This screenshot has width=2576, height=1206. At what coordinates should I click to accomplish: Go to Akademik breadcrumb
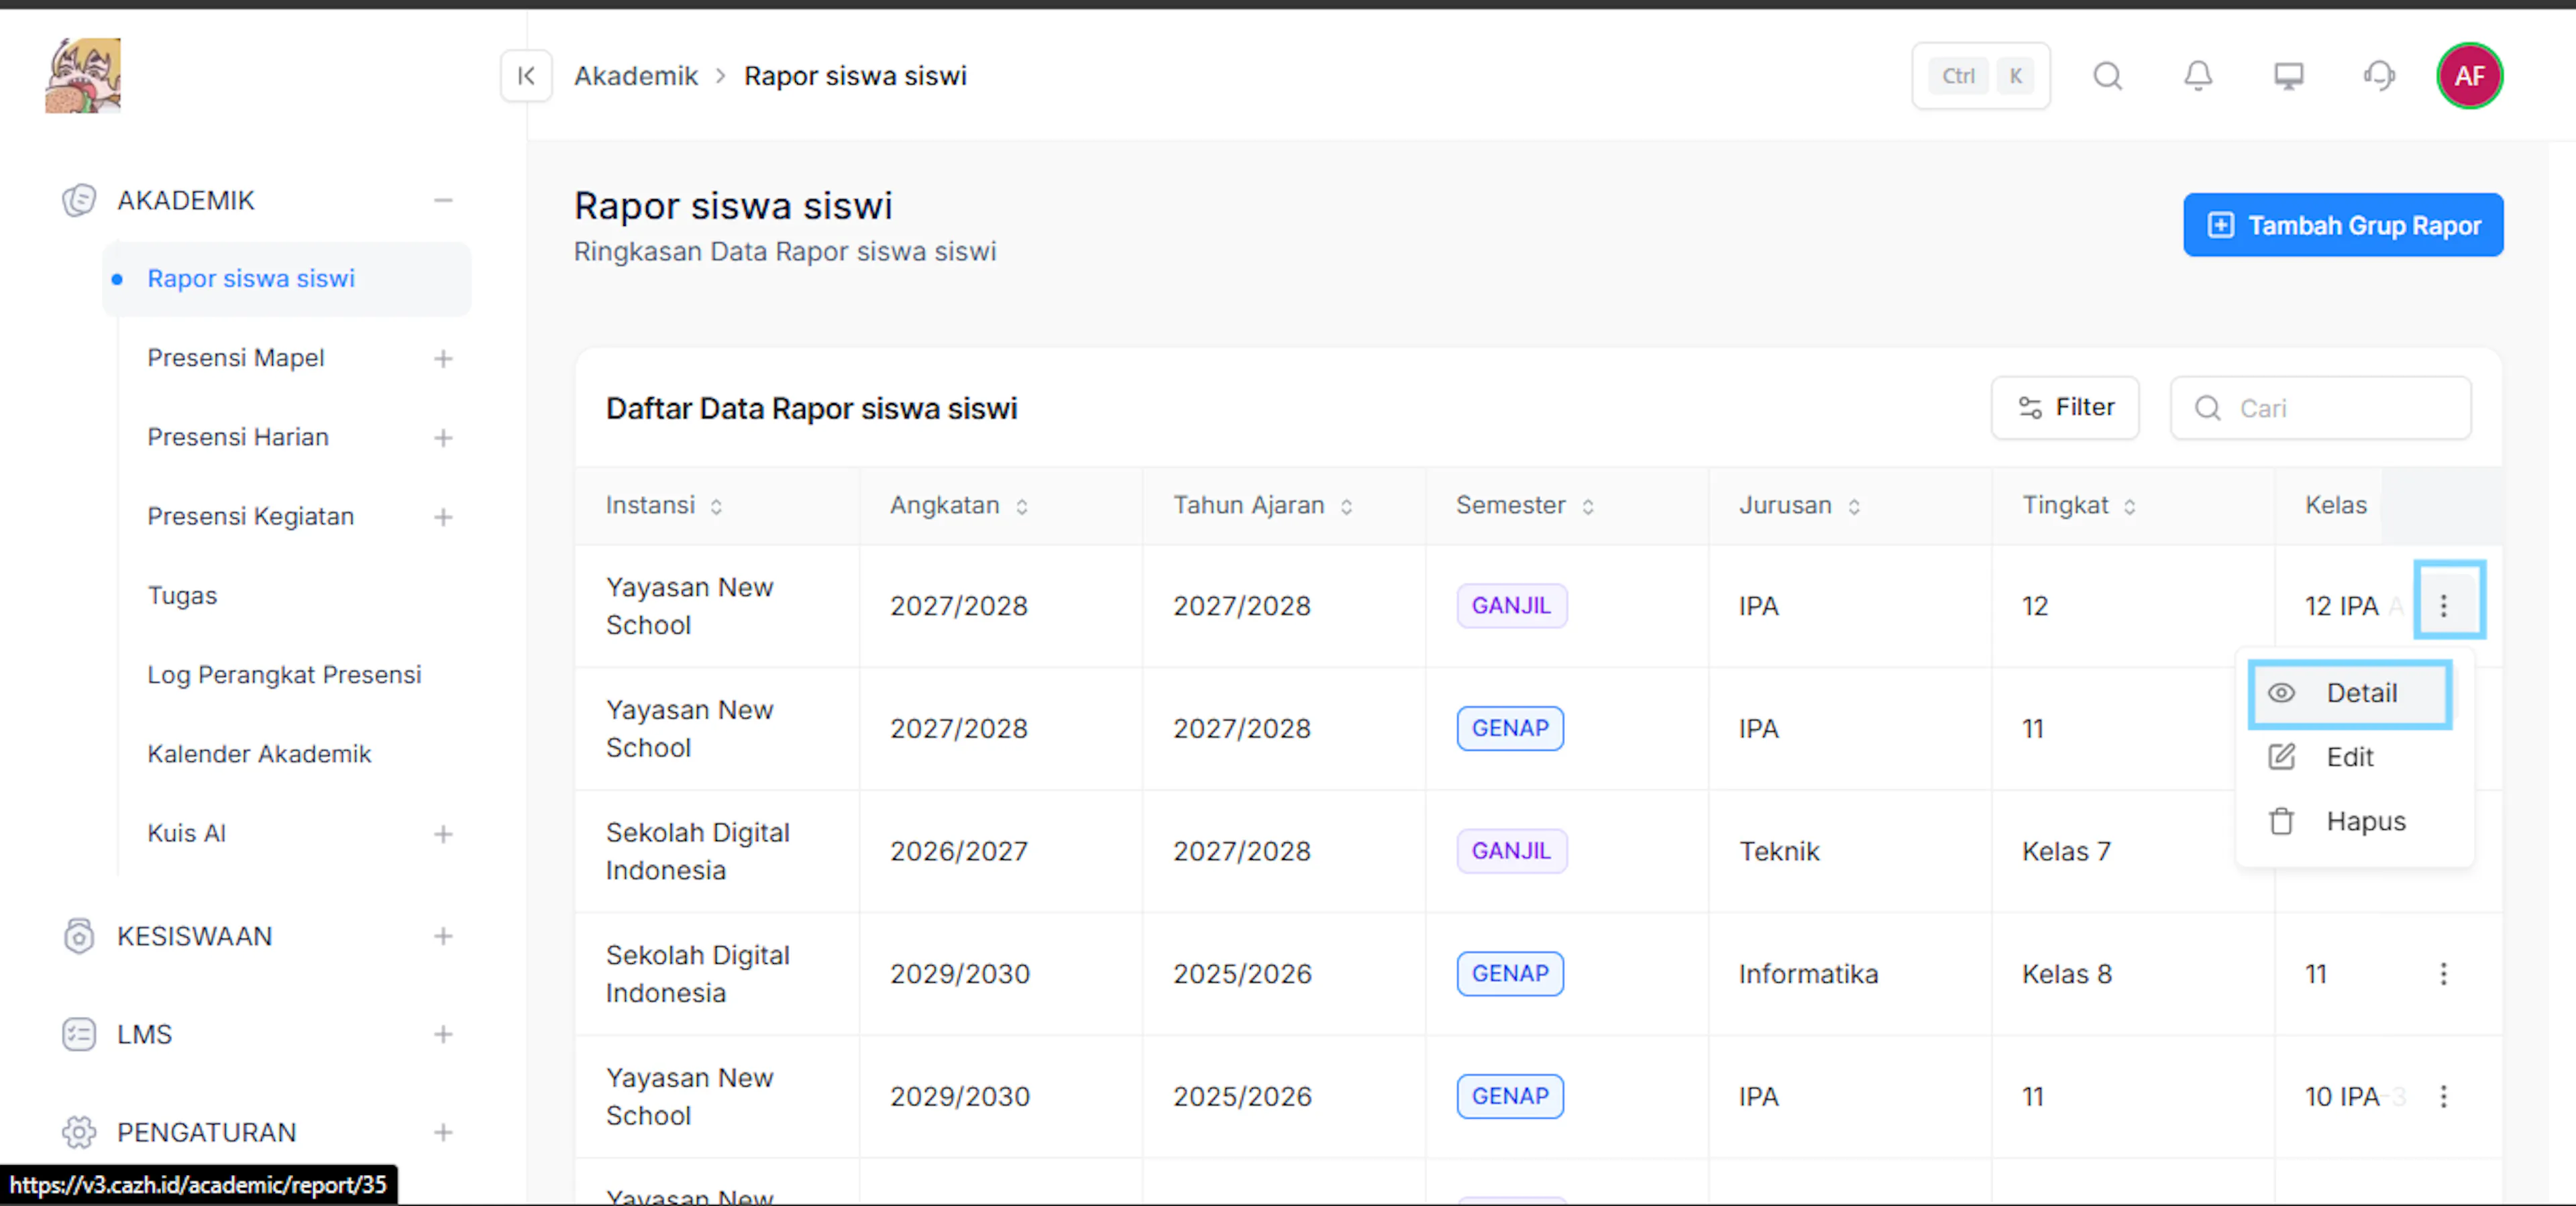pyautogui.click(x=636, y=76)
